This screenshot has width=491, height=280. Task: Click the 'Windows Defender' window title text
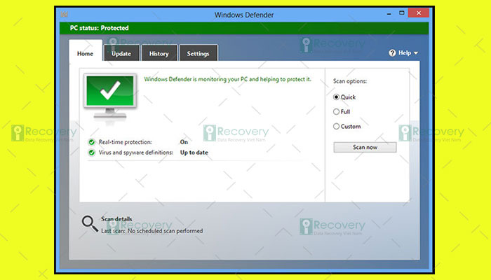[244, 15]
